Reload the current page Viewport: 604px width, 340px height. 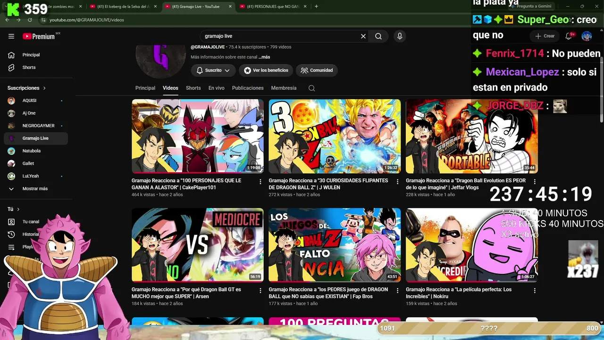[x=30, y=20]
